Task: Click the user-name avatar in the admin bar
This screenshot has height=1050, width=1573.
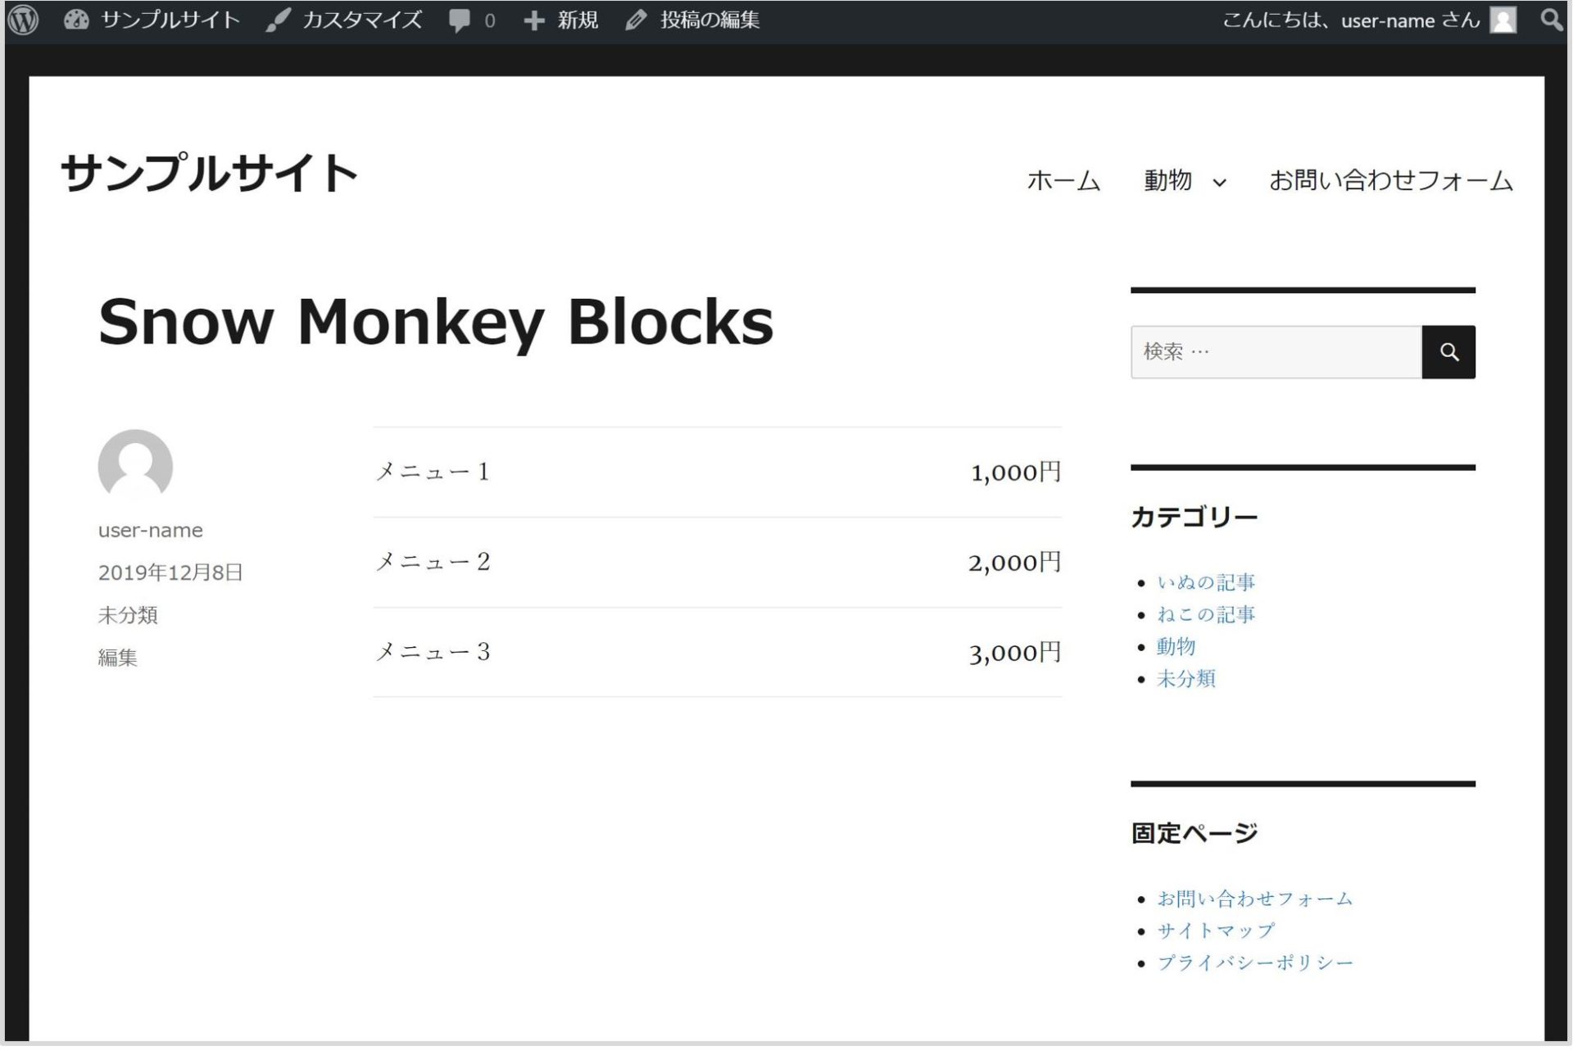Action: tap(1502, 20)
